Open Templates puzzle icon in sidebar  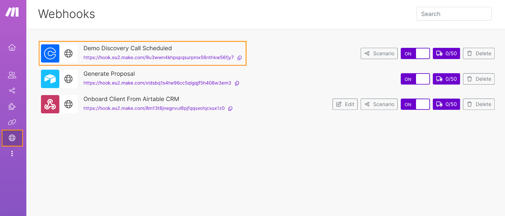click(12, 107)
